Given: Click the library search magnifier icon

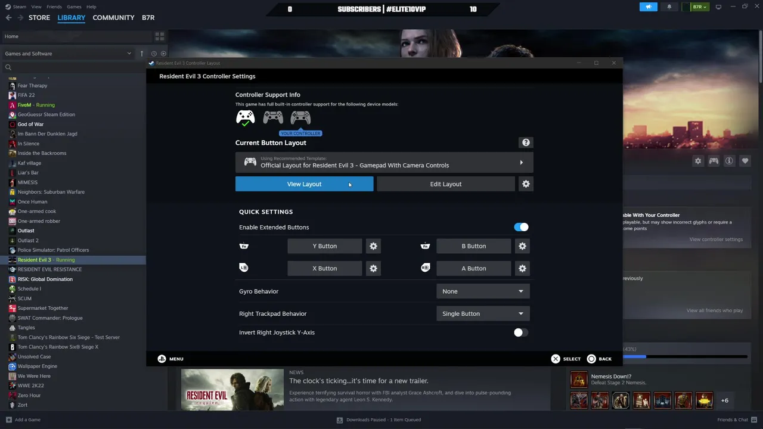Looking at the screenshot, I should [8, 67].
